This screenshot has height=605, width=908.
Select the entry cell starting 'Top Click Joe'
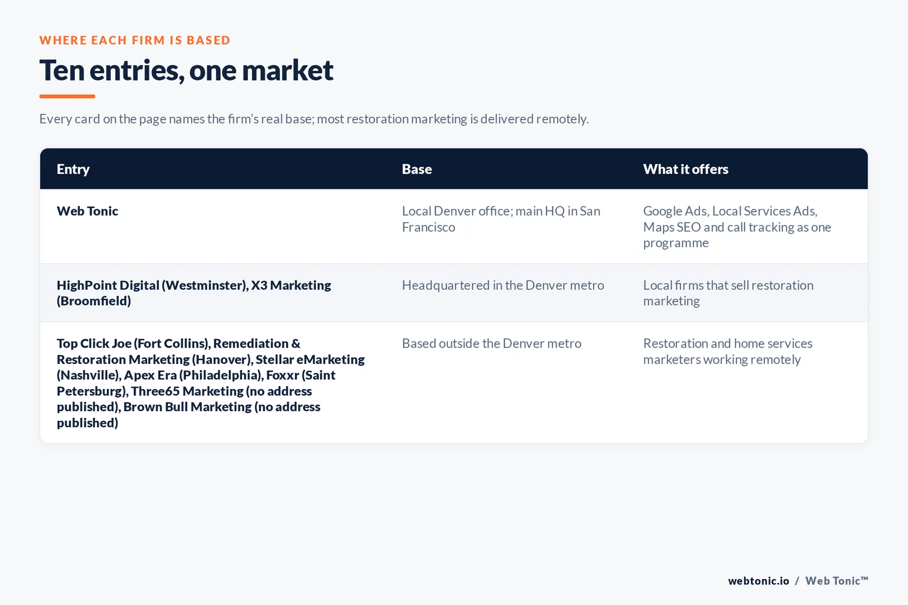(x=211, y=383)
